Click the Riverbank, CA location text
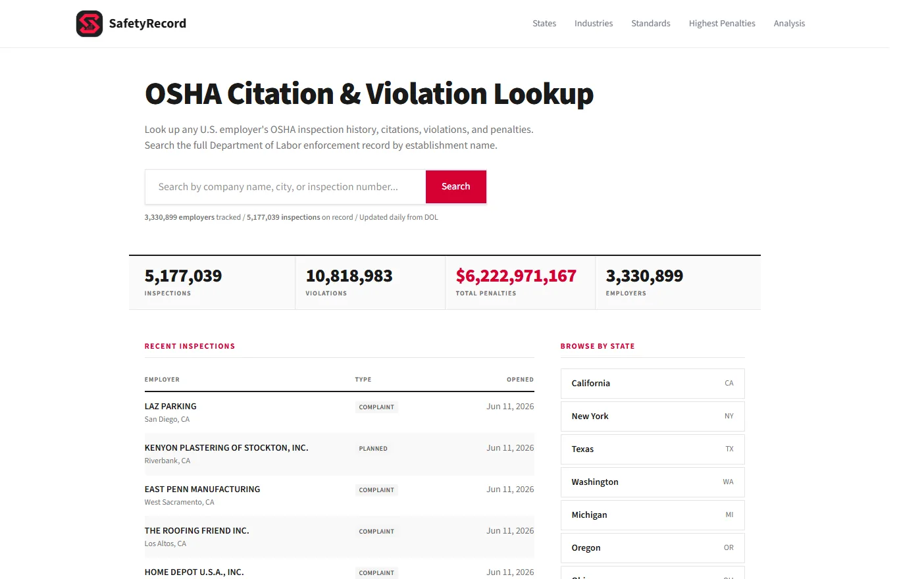The height and width of the screenshot is (579, 899). (x=167, y=461)
